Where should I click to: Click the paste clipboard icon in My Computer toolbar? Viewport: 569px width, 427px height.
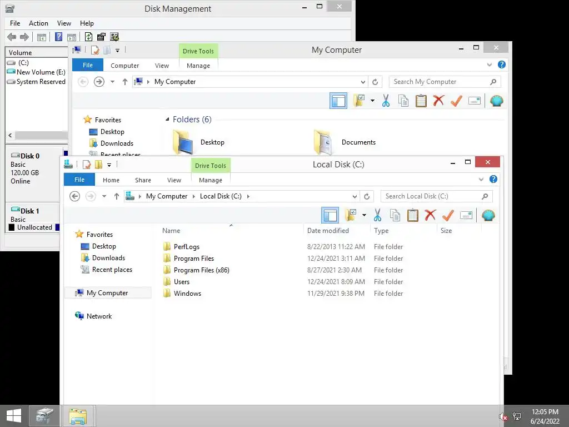pyautogui.click(x=421, y=101)
